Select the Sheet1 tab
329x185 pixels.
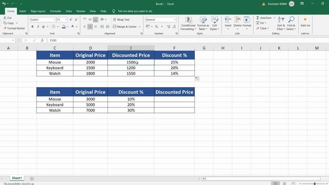click(x=17, y=178)
